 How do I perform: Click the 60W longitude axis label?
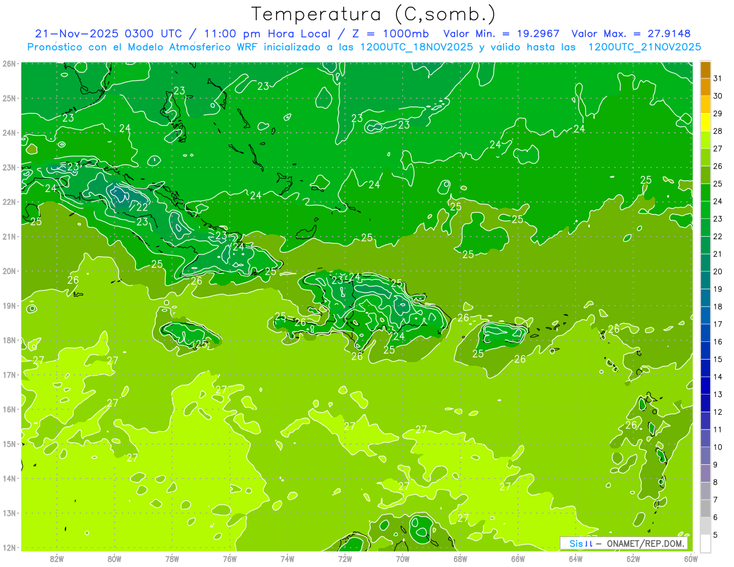[691, 558]
